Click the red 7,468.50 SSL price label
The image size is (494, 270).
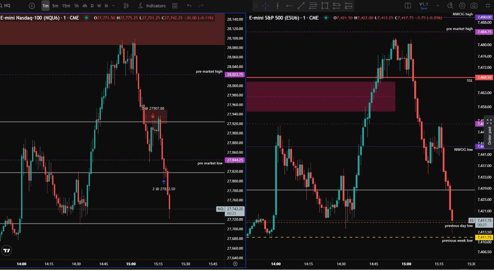[484, 77]
